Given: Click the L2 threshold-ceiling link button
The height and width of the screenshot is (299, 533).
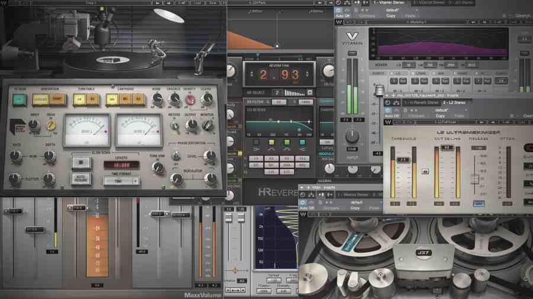Looking at the screenshot, I should coord(425,171).
